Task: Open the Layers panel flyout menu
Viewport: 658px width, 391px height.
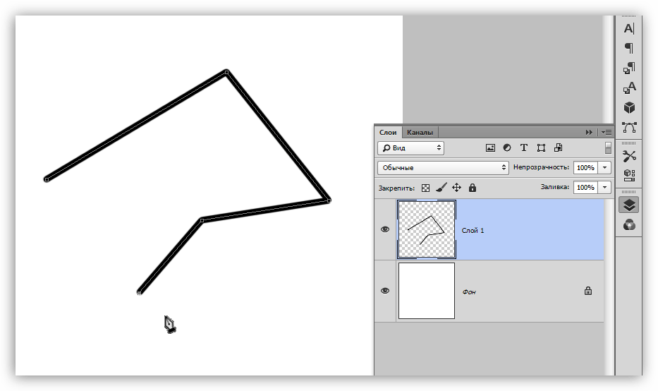Action: [606, 132]
